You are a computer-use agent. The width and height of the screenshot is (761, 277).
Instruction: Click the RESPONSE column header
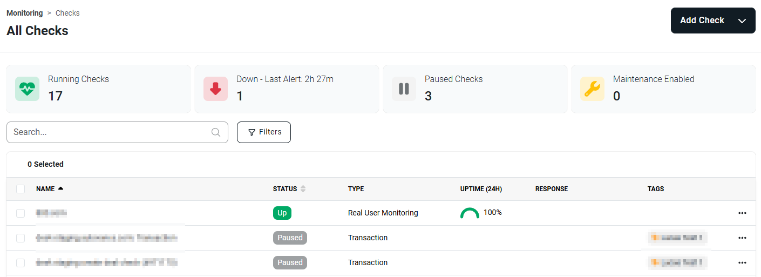552,189
